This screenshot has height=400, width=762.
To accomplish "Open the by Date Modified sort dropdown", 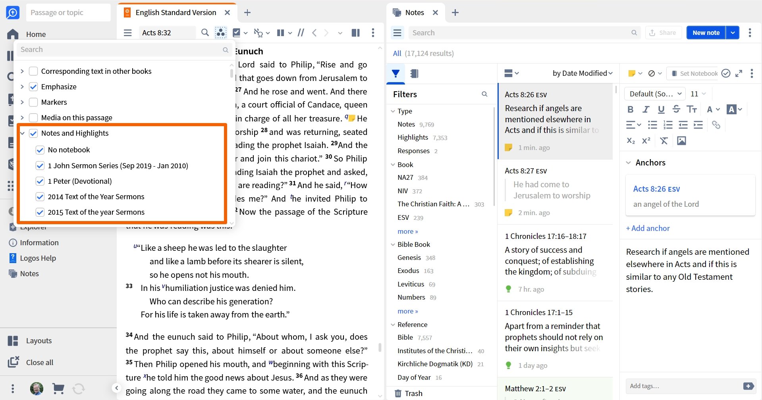I will 582,73.
